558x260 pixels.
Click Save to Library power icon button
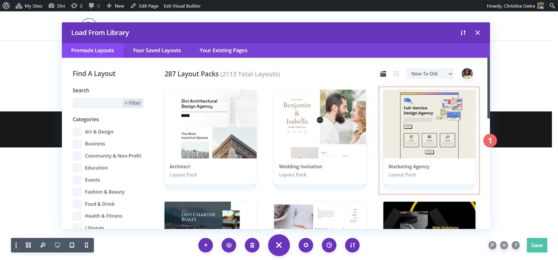coord(229,245)
